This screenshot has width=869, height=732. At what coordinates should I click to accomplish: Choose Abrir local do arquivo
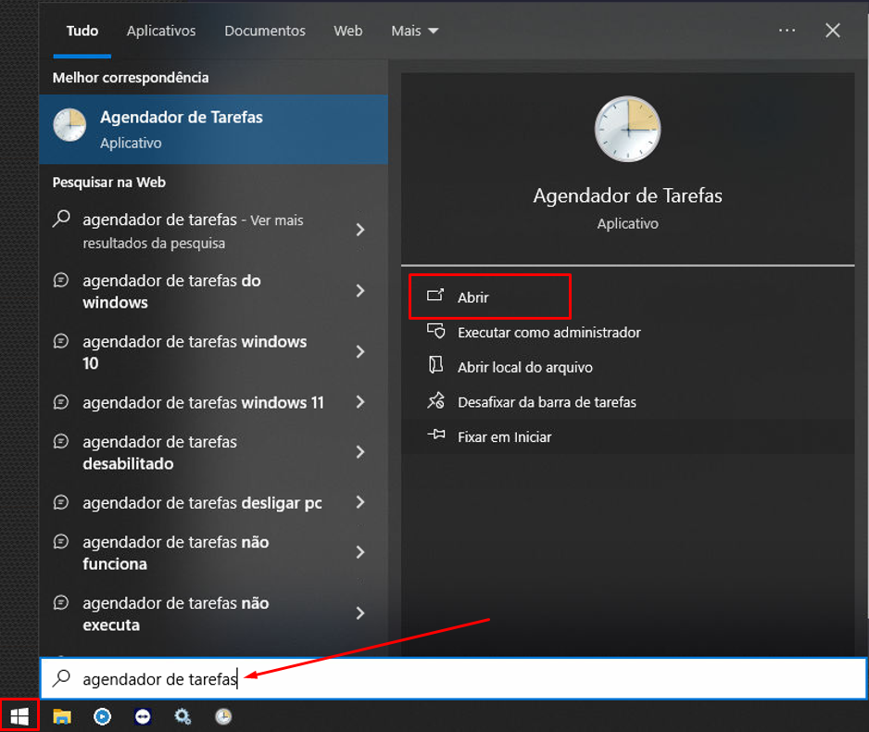(525, 367)
